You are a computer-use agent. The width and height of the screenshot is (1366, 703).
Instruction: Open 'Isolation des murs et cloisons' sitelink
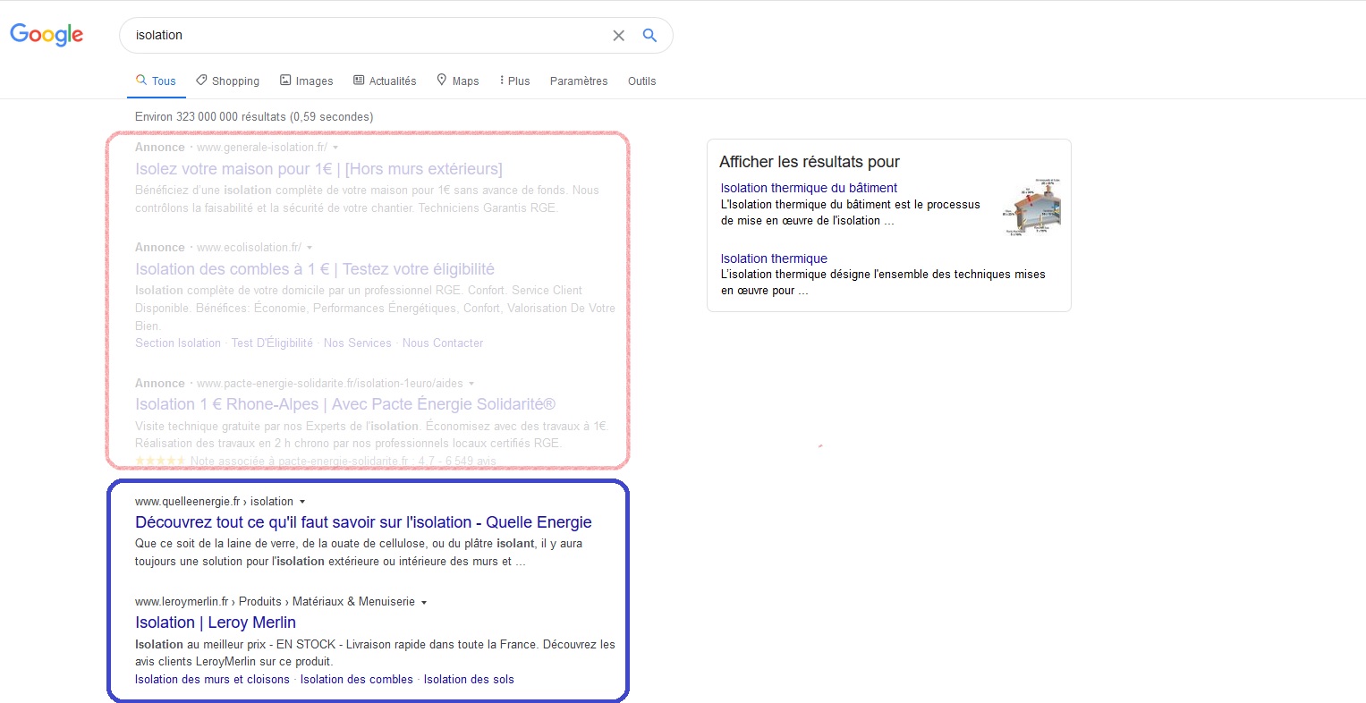point(212,680)
